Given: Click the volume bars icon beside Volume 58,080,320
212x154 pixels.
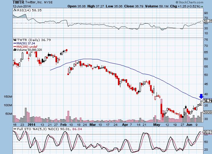Looking at the screenshot, I should pyautogui.click(x=15, y=50).
